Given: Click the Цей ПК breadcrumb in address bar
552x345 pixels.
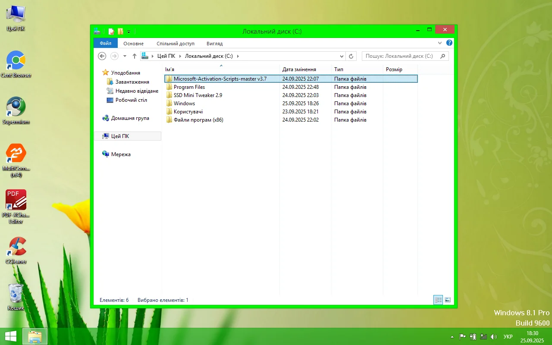Looking at the screenshot, I should coord(166,56).
